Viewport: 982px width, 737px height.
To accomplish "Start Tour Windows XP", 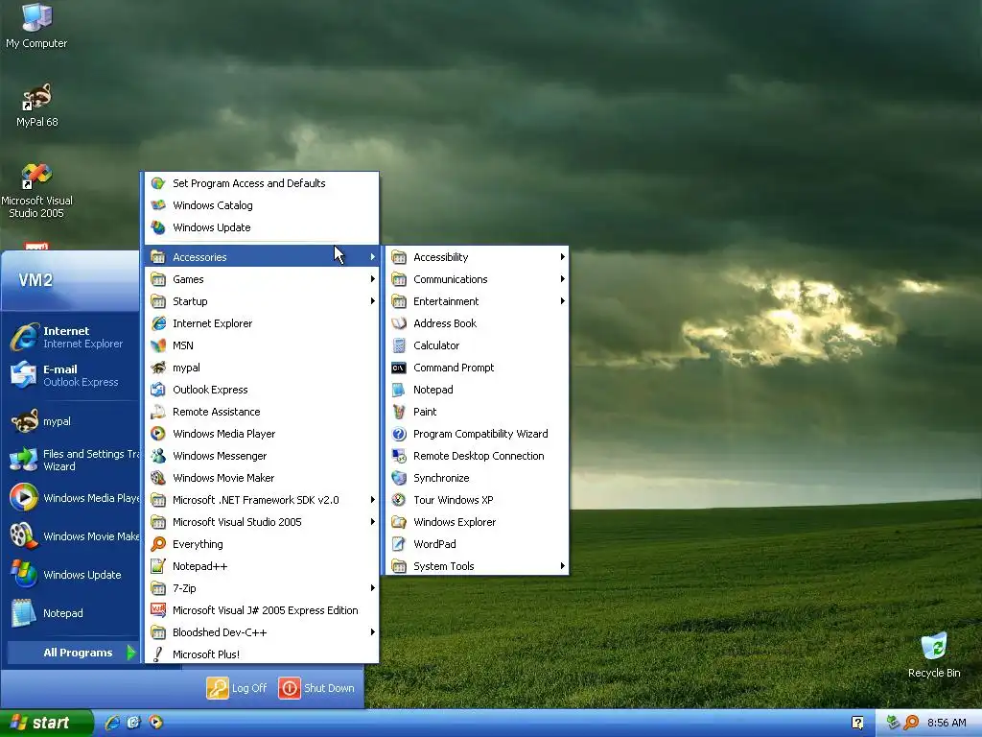I will tap(477, 500).
